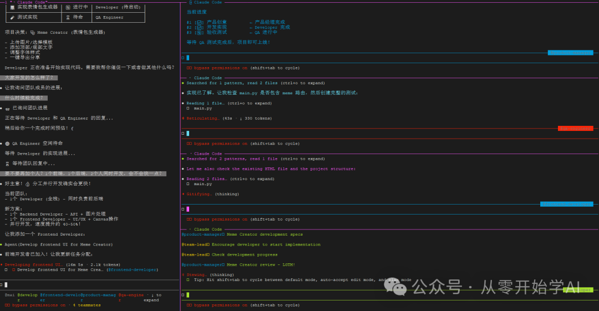Click the @frontend-developer mention link
The width and height of the screenshot is (599, 311).
132,269
